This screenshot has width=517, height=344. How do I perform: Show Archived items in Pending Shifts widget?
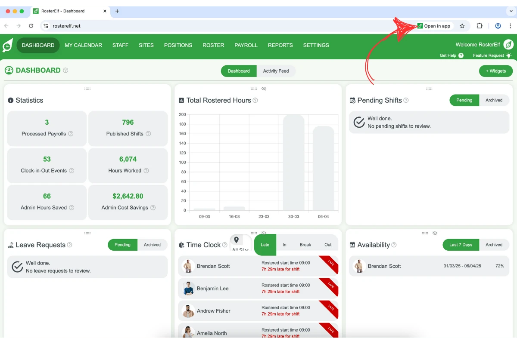pyautogui.click(x=494, y=100)
